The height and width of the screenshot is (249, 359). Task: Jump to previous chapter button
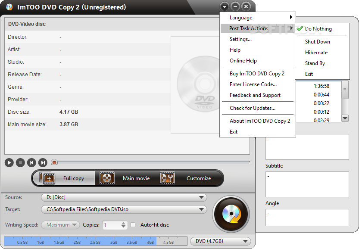pyautogui.click(x=31, y=163)
